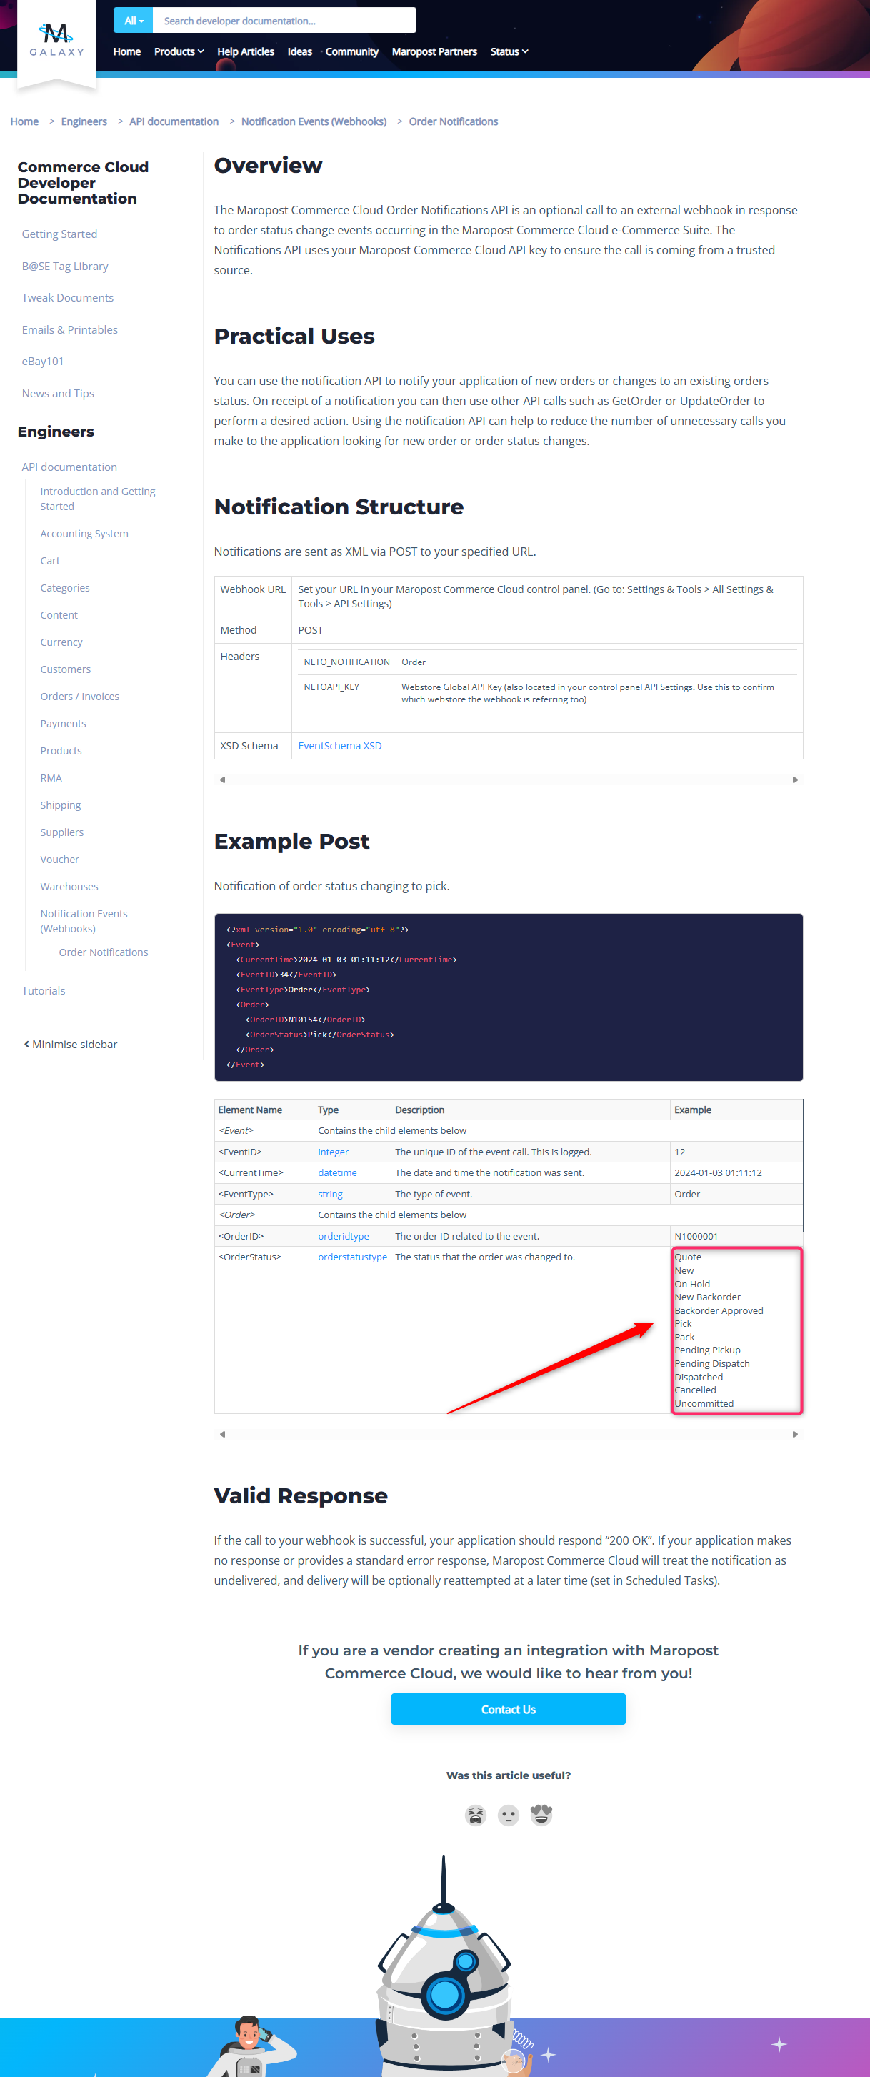
Task: Open Tutorials sidebar link
Action: click(44, 991)
